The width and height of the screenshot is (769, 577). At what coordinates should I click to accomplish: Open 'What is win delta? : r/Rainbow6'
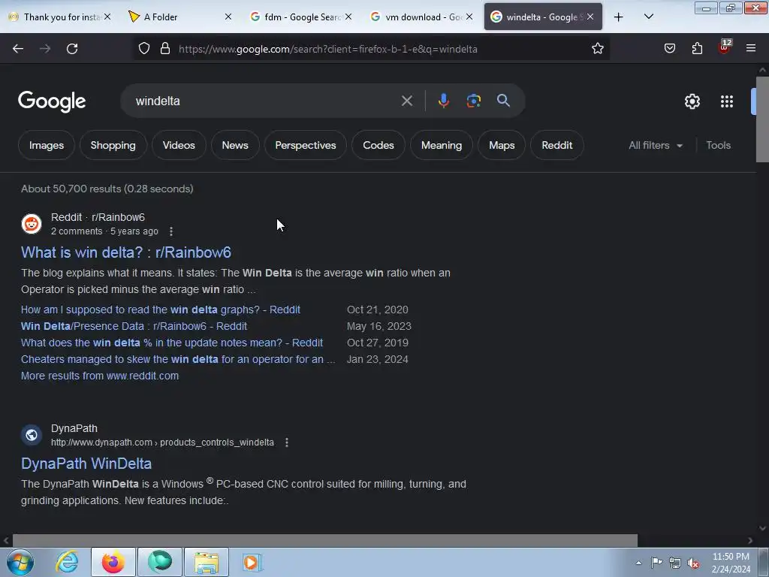point(126,252)
